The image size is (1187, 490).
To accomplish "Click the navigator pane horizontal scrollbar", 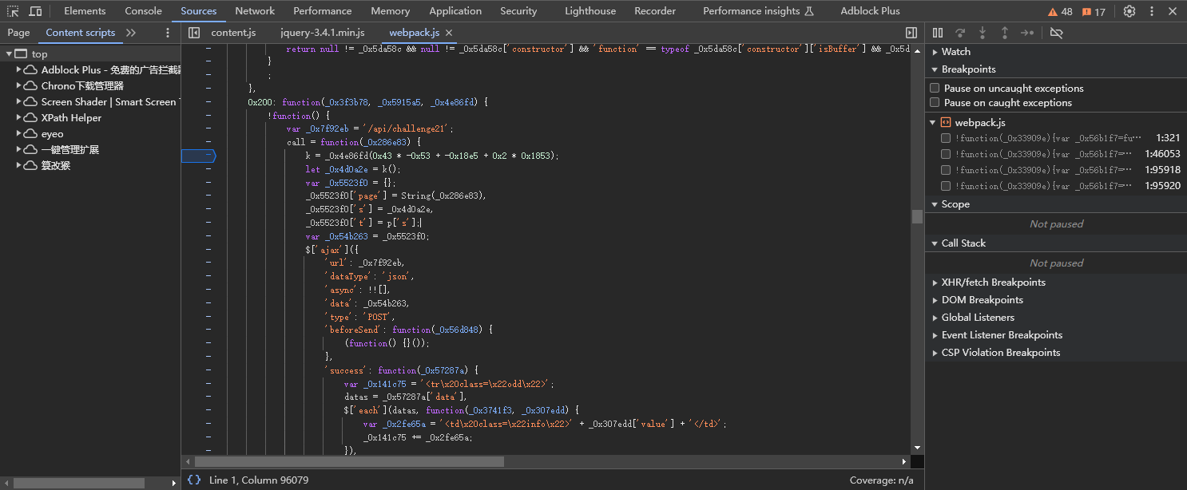I will coord(78,483).
